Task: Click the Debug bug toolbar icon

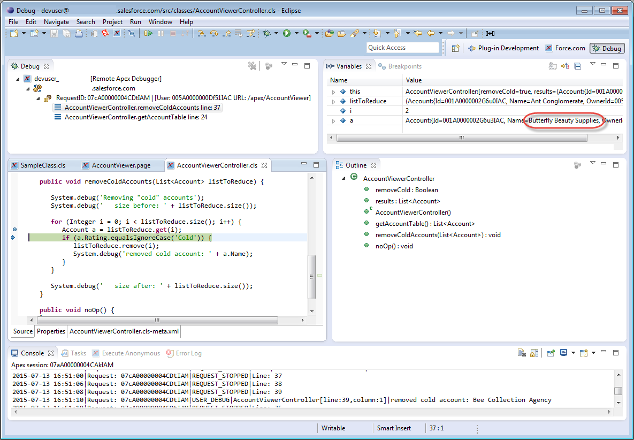Action: point(266,34)
